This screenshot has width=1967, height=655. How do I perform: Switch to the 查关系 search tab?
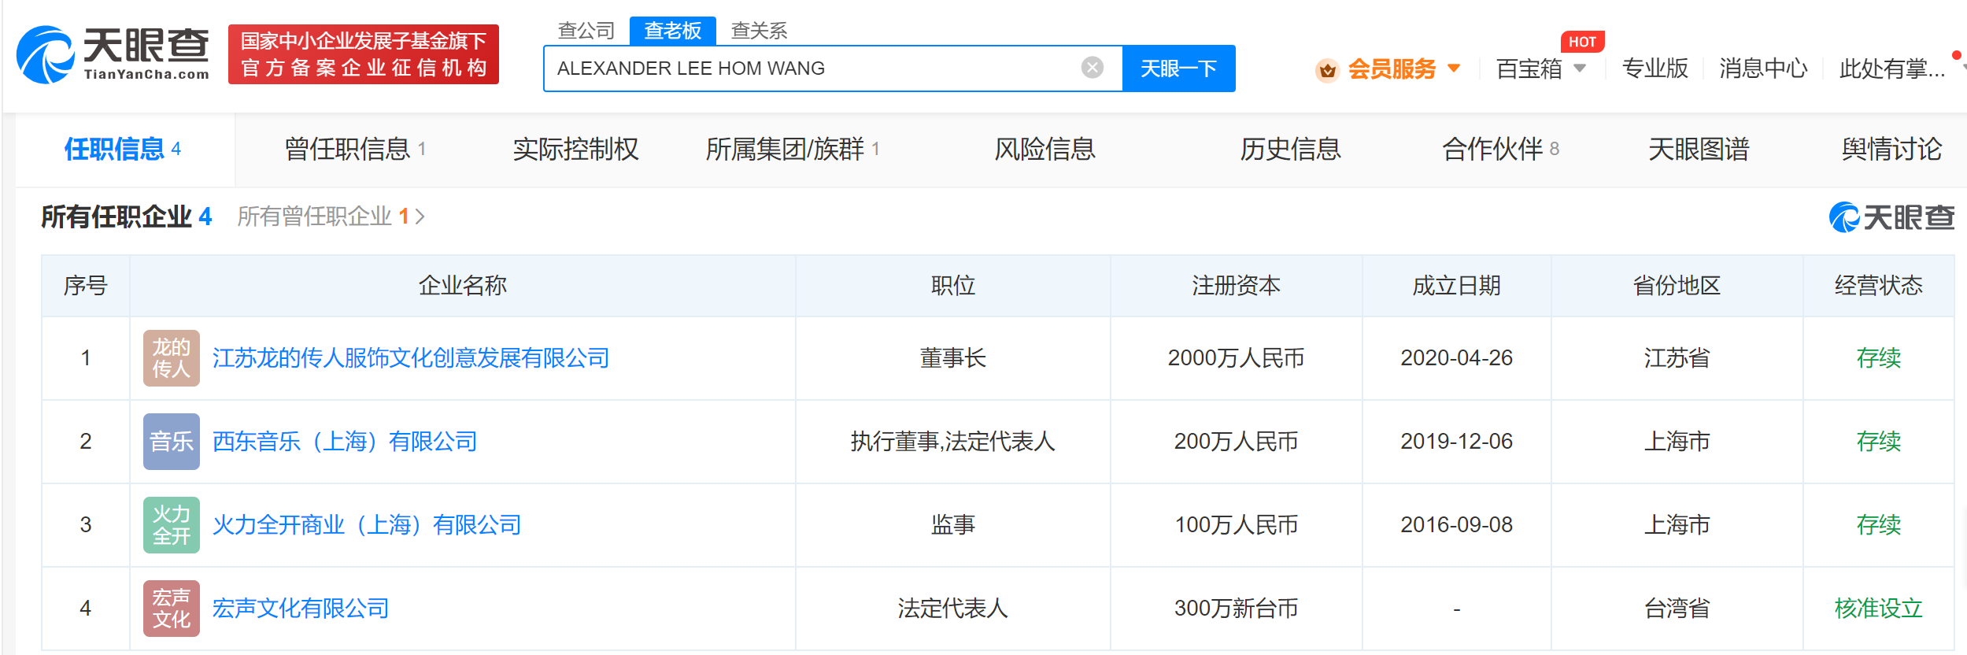coord(759,31)
